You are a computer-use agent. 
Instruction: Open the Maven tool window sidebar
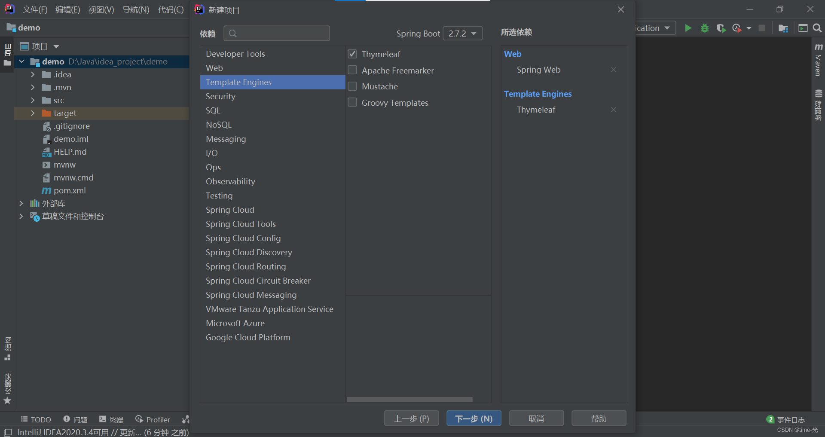pos(818,60)
